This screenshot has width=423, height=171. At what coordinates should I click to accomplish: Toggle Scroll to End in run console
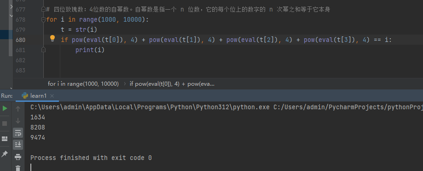click(18, 145)
